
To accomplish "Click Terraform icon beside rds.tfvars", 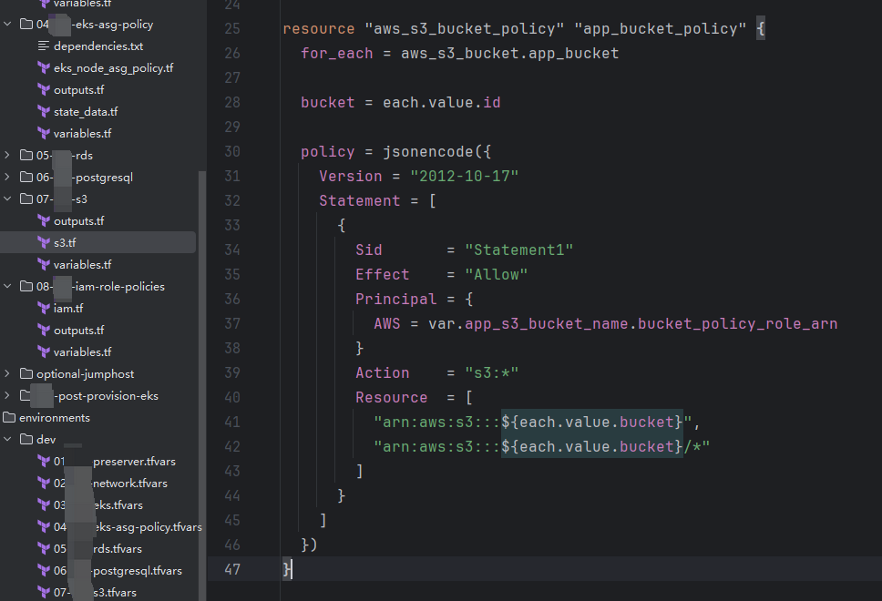I will (x=44, y=549).
